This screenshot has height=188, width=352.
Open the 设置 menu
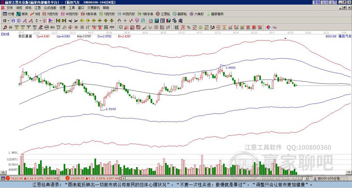[x=63, y=8]
